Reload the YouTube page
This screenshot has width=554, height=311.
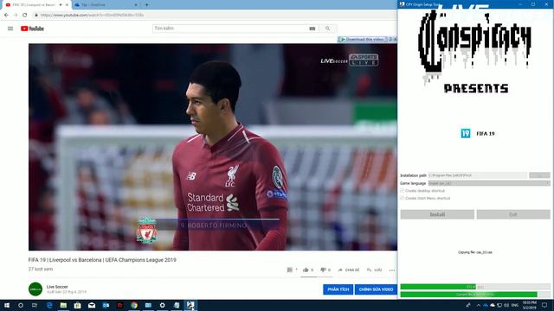(25, 16)
